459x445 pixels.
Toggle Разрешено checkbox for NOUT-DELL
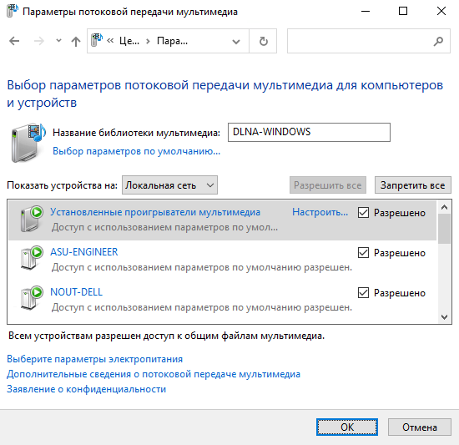point(363,293)
